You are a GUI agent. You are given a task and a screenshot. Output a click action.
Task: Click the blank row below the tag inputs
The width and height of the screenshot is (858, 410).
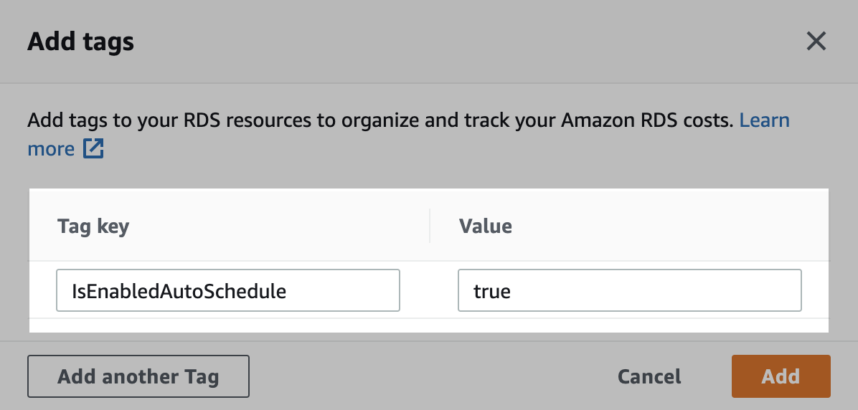click(x=428, y=325)
